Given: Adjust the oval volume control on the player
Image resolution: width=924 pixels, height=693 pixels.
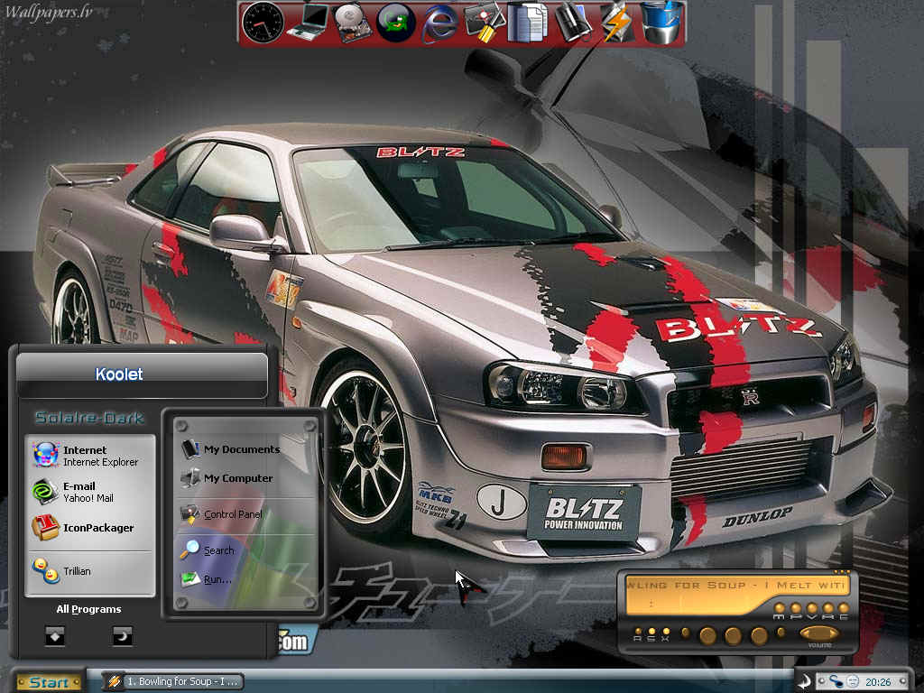Looking at the screenshot, I should coord(819,633).
